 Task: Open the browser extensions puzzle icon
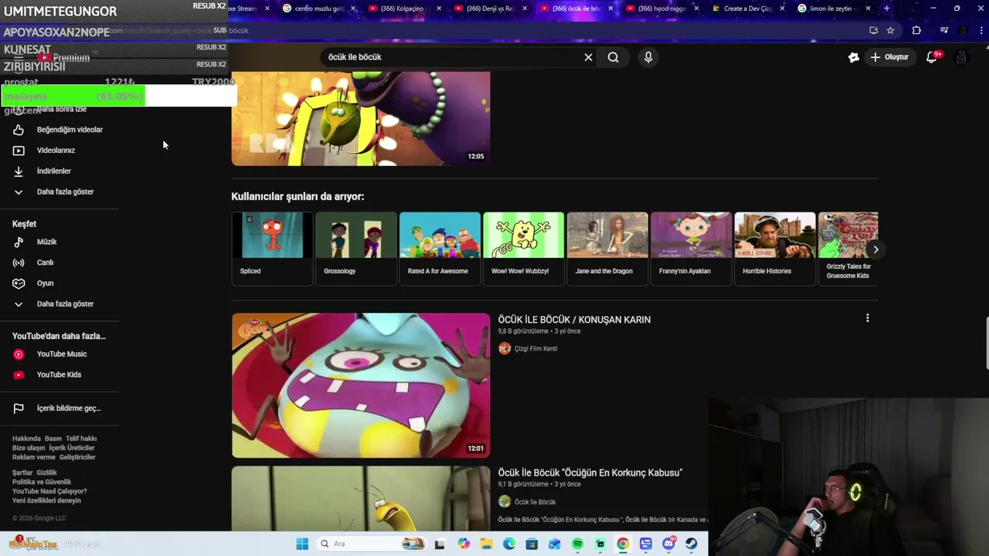(916, 30)
